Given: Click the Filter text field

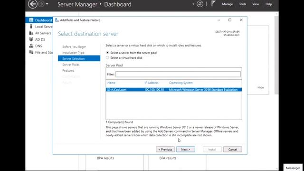Looking at the screenshot, I should (x=178, y=74).
